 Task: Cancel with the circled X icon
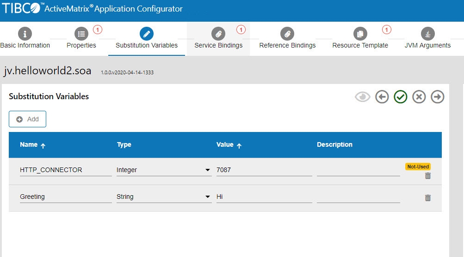click(x=419, y=97)
